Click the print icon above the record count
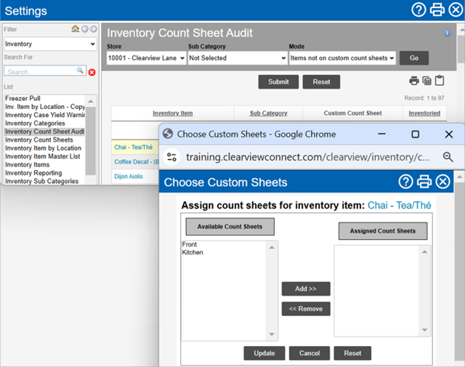 tap(413, 81)
